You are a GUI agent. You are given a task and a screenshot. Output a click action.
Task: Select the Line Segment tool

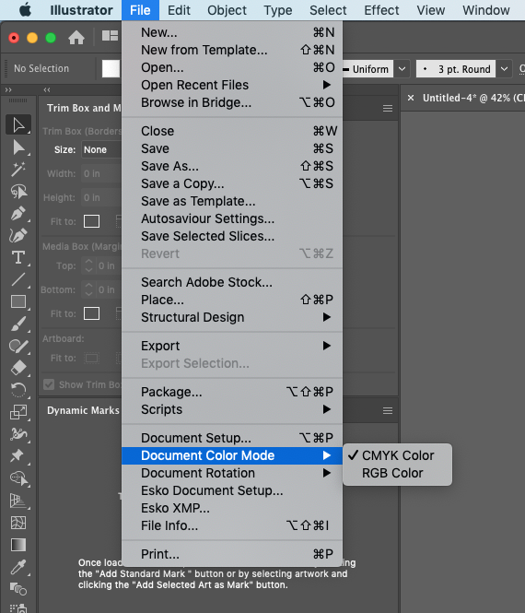(18, 279)
